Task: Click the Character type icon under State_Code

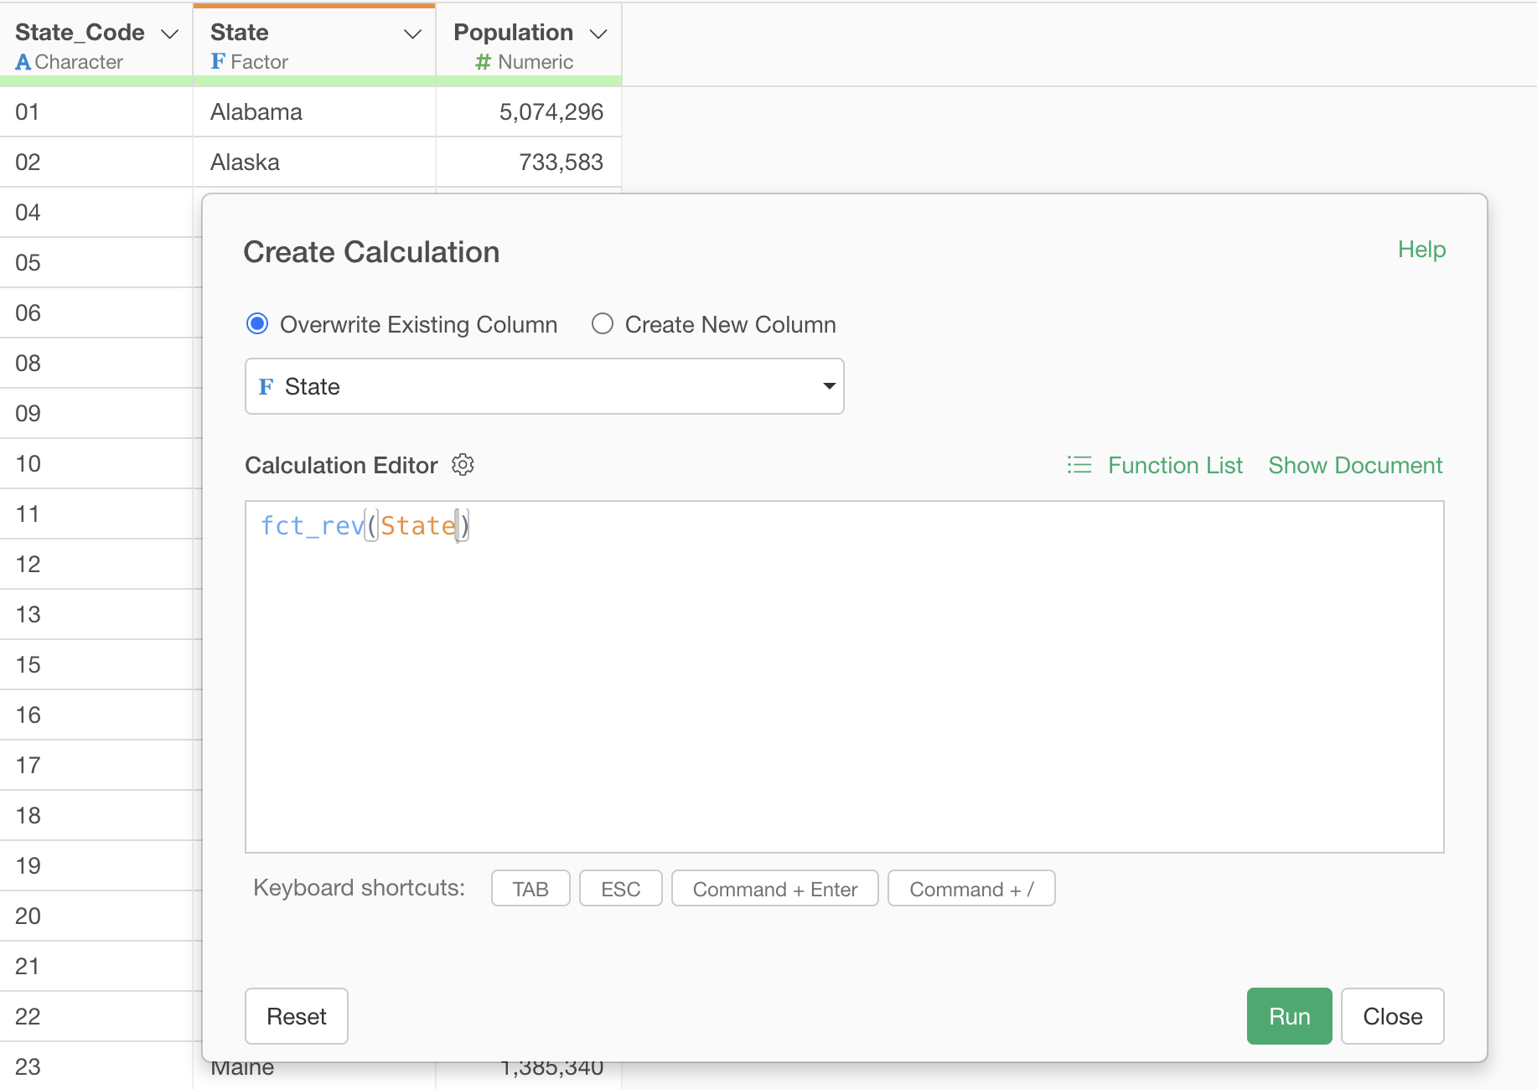Action: [23, 62]
